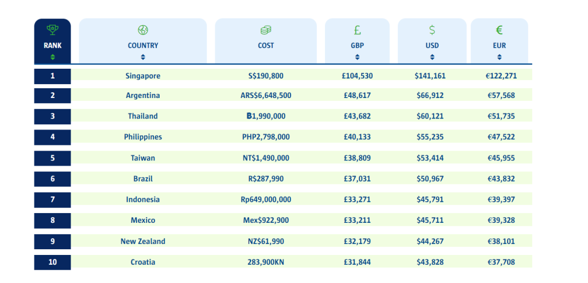Click New Zealand in the country column

(143, 241)
